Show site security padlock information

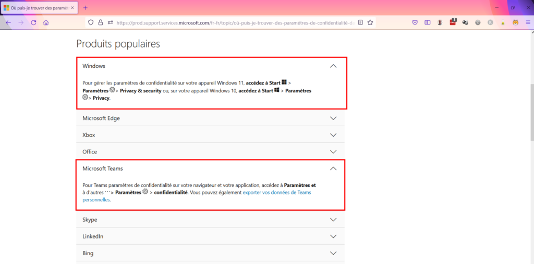point(100,23)
